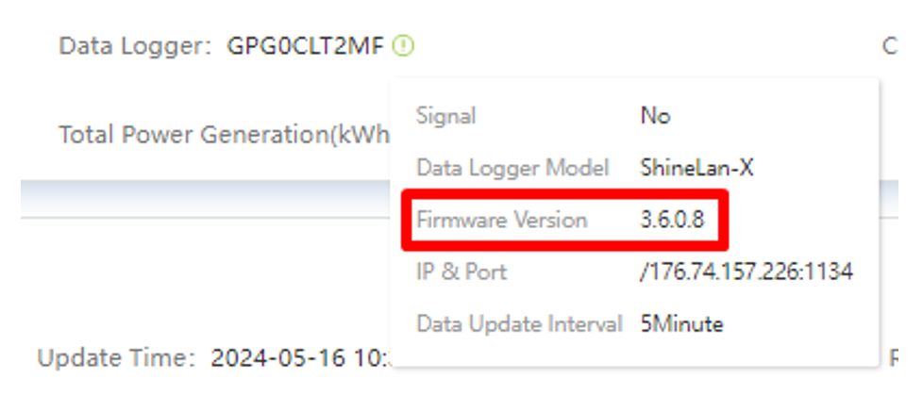Screen dimensions: 923x395
Task: Click the Signal status value No
Action: click(x=655, y=116)
